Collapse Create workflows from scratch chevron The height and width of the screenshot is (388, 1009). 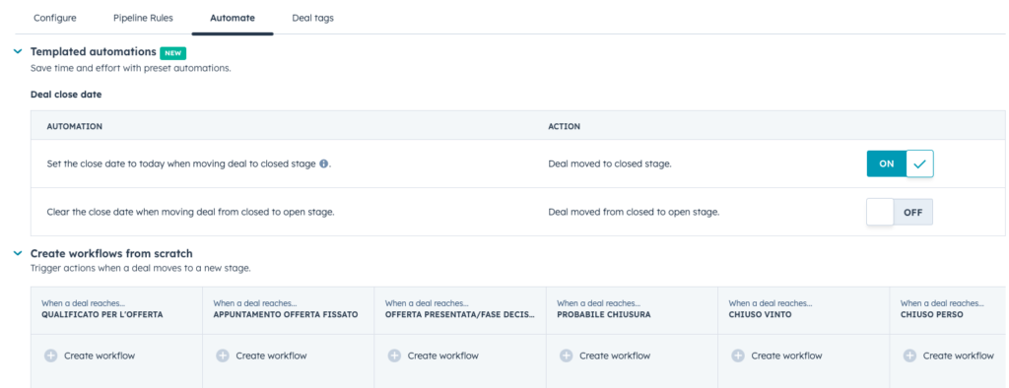18,253
